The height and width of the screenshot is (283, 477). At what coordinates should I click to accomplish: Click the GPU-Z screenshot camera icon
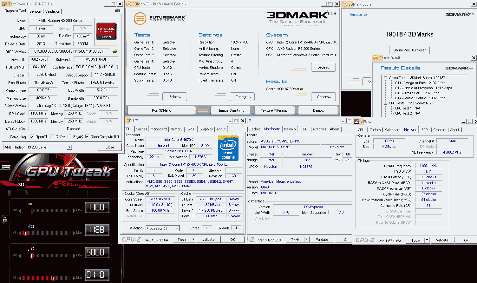tap(118, 10)
